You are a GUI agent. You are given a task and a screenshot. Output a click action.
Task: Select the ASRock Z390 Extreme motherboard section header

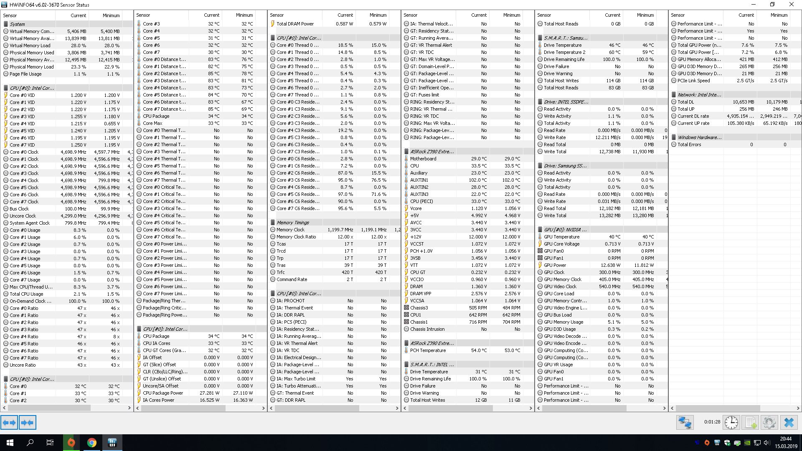click(432, 152)
